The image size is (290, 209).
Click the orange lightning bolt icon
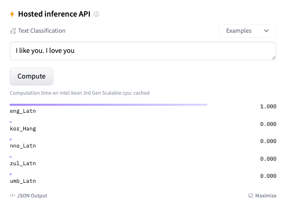coord(12,14)
